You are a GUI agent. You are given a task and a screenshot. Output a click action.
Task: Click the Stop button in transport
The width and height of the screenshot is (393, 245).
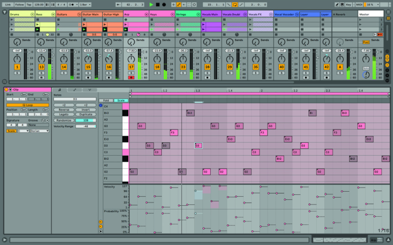158,5
